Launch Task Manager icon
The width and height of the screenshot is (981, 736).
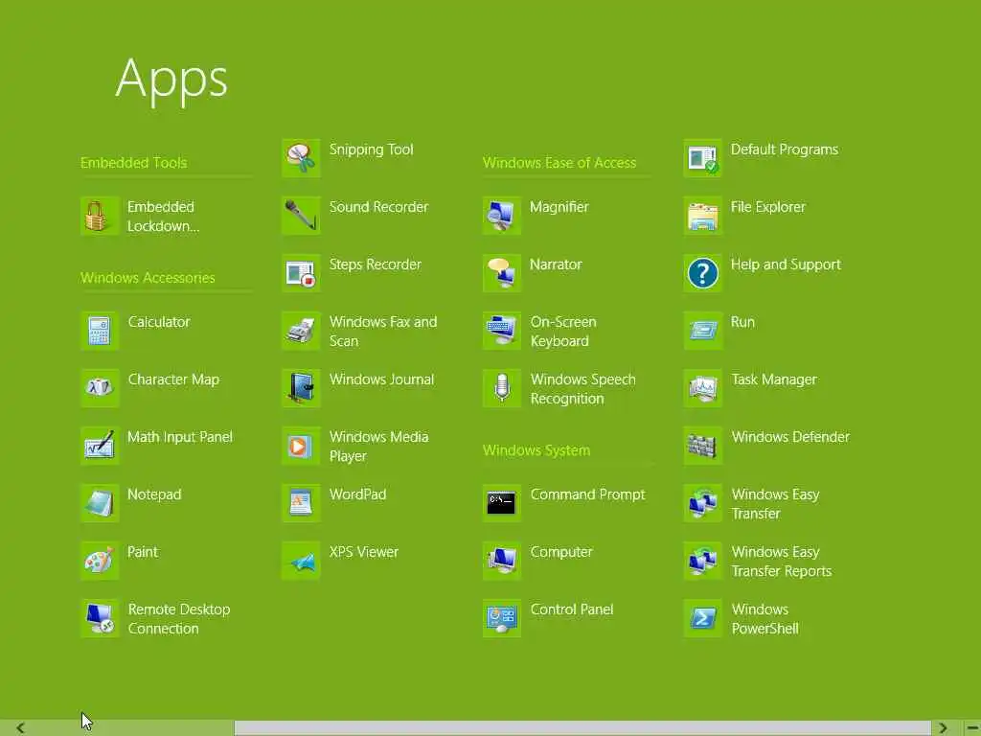pos(703,389)
